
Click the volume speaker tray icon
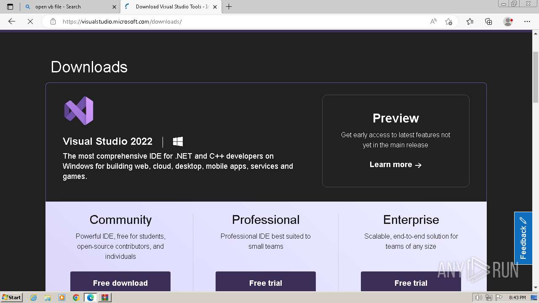click(x=479, y=298)
